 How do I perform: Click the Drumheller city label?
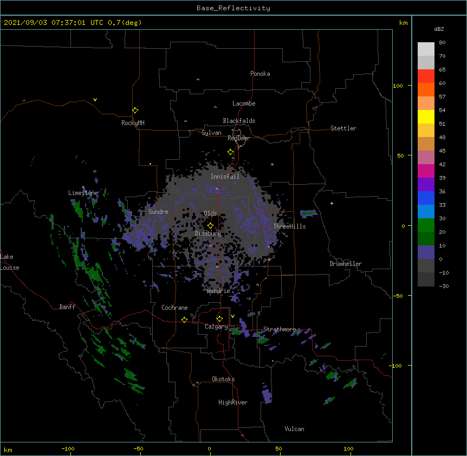pyautogui.click(x=346, y=264)
